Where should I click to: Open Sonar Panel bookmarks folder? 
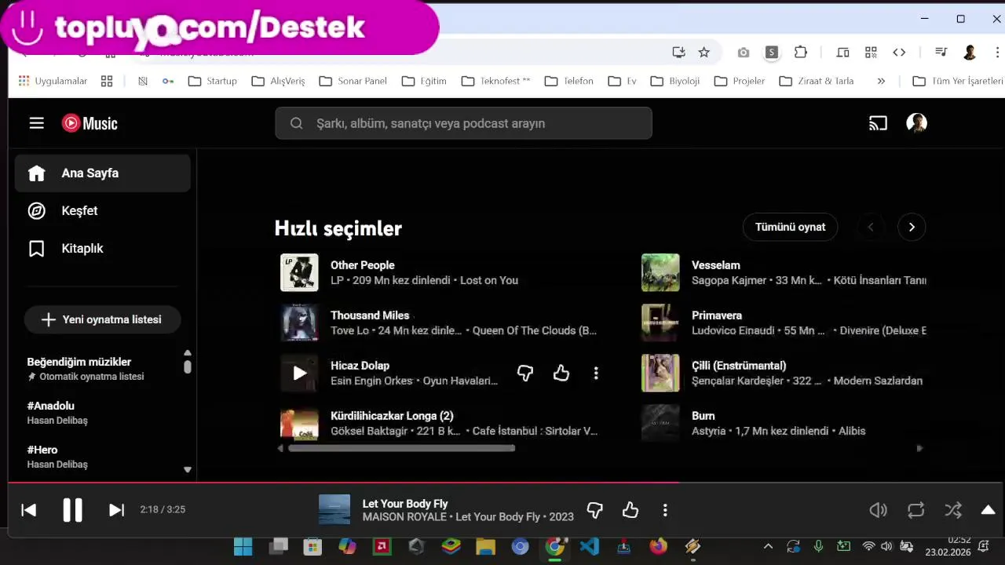pos(353,81)
